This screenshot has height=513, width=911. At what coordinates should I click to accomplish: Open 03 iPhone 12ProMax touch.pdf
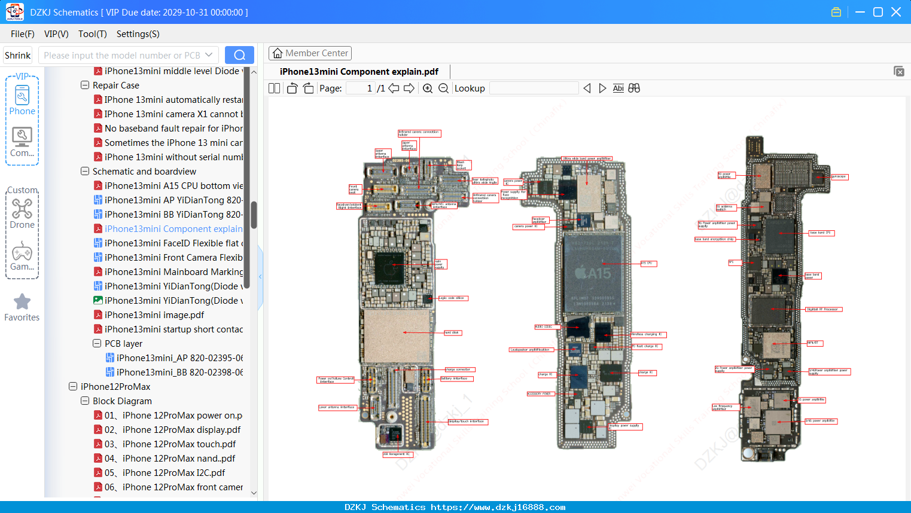164,444
